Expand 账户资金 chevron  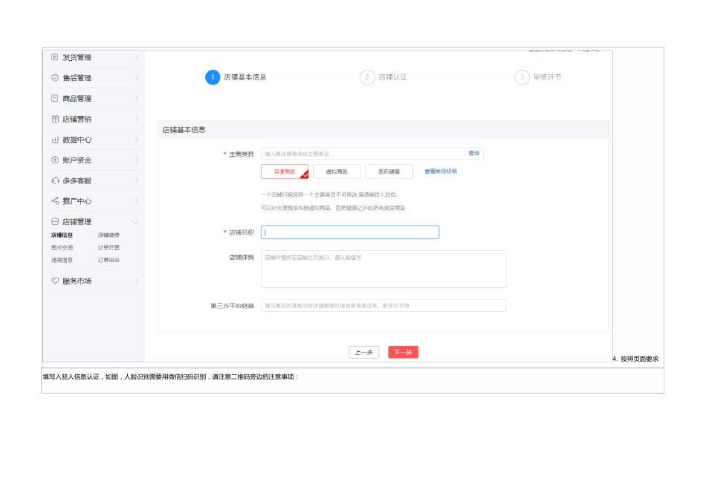click(137, 160)
